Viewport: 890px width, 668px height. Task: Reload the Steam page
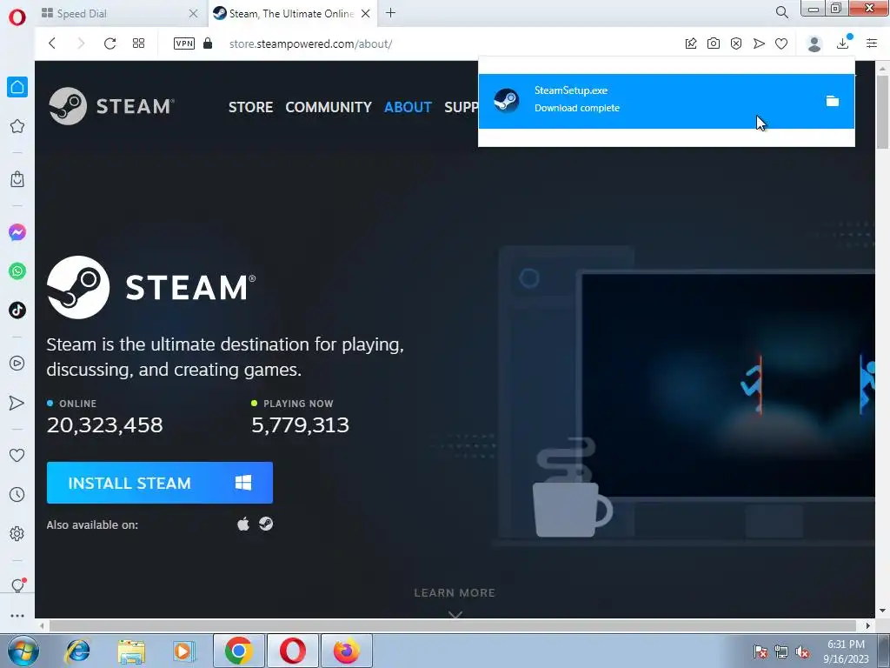click(110, 43)
